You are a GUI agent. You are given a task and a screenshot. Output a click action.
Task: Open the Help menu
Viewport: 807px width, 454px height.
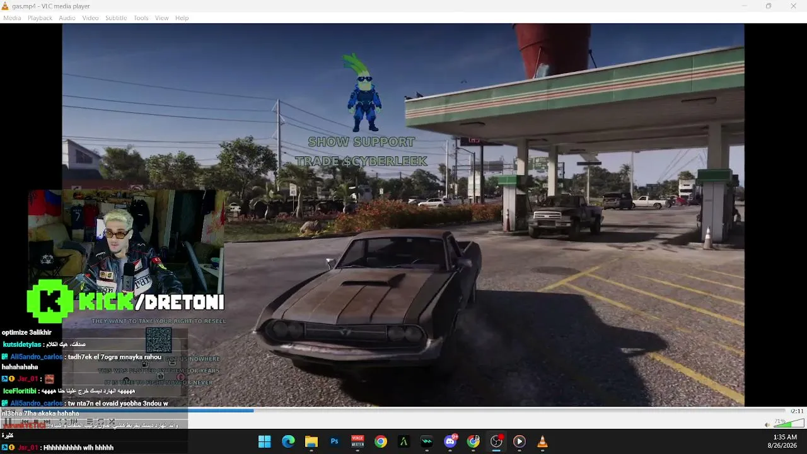tap(182, 18)
